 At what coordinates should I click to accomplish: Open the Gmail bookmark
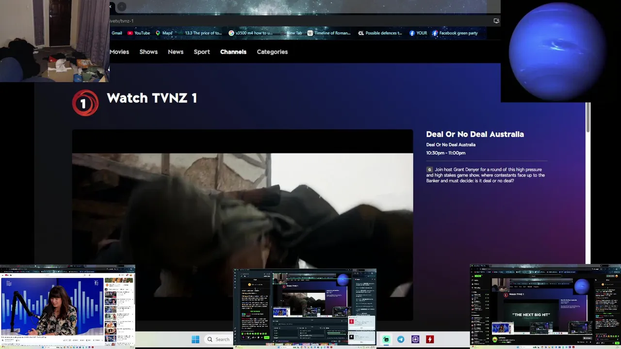point(116,33)
